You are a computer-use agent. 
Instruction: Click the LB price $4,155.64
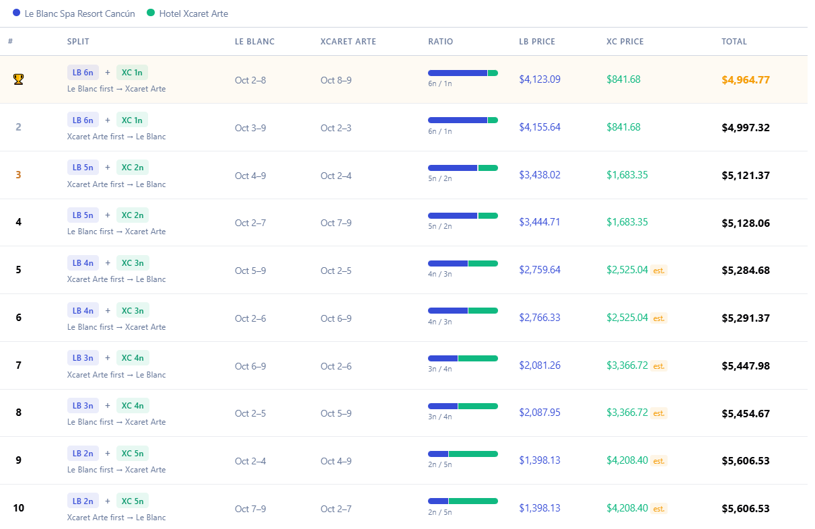click(540, 127)
